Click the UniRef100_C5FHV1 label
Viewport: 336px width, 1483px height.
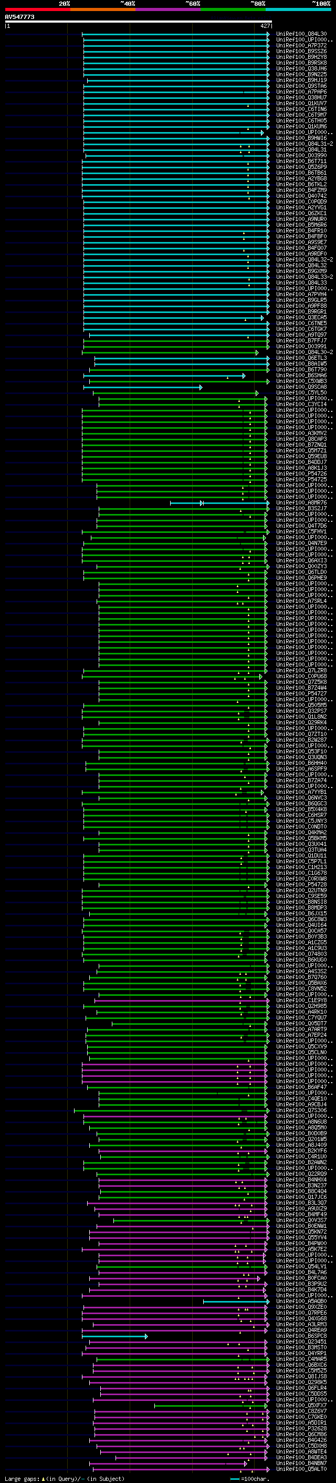[x=301, y=532]
